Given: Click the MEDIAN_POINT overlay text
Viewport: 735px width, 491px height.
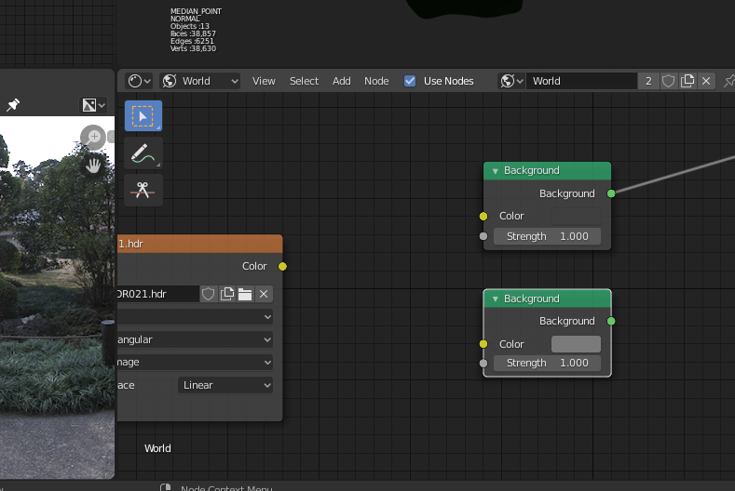Looking at the screenshot, I should pyautogui.click(x=196, y=11).
